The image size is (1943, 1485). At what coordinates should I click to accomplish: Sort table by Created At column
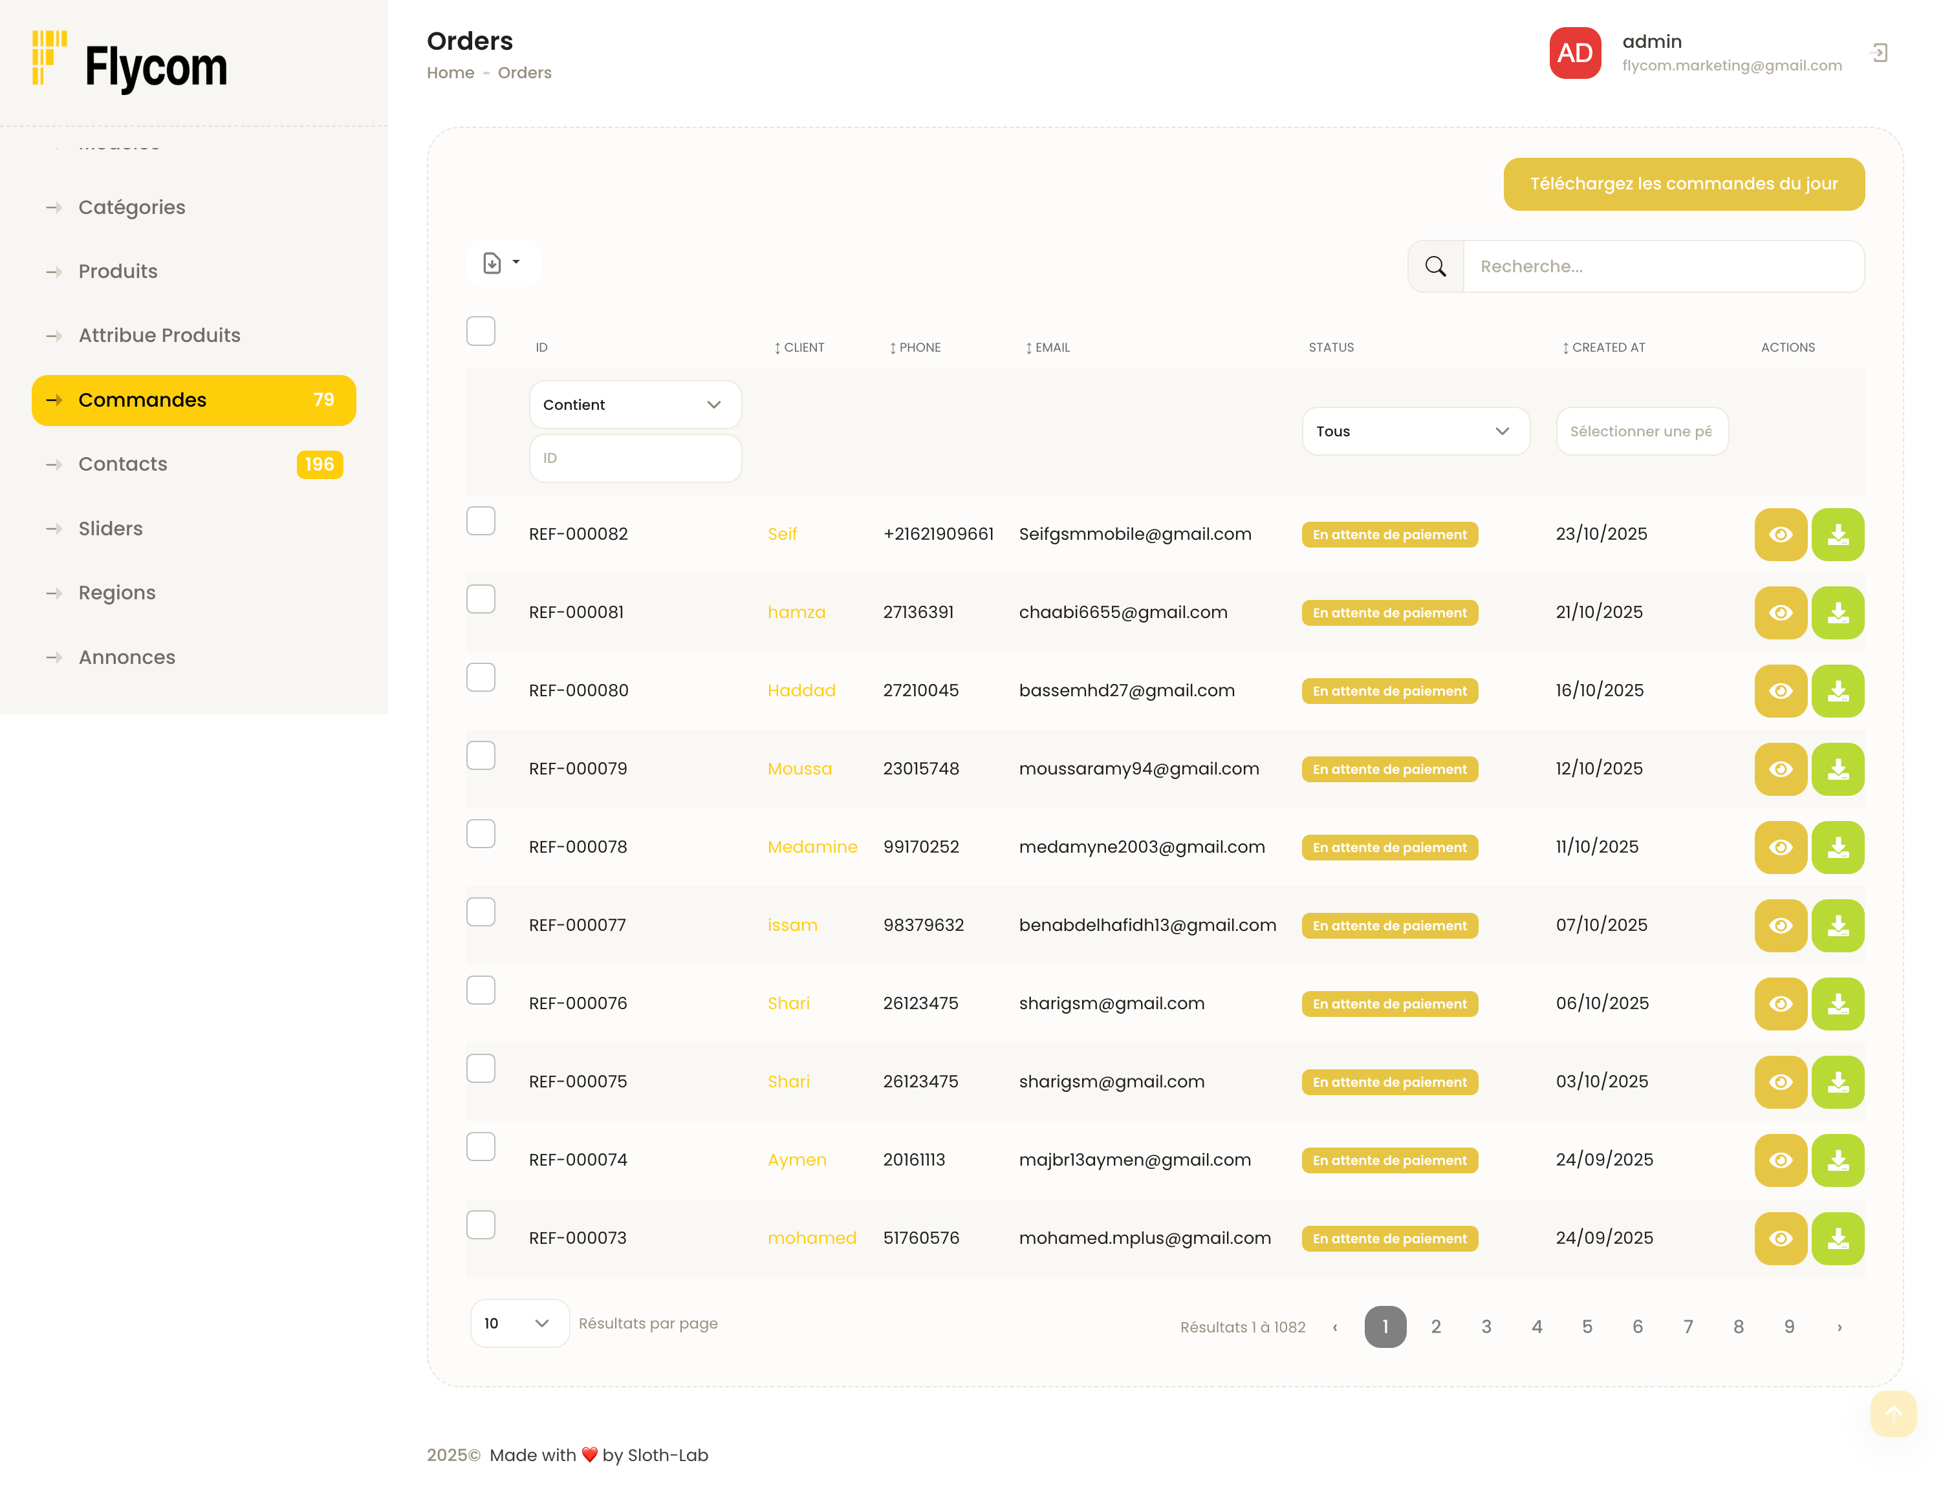[x=1603, y=347]
